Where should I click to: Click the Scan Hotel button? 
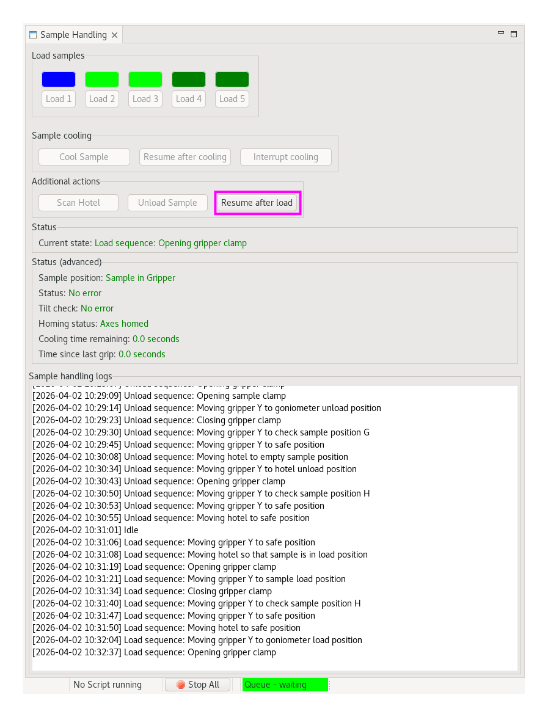point(79,203)
